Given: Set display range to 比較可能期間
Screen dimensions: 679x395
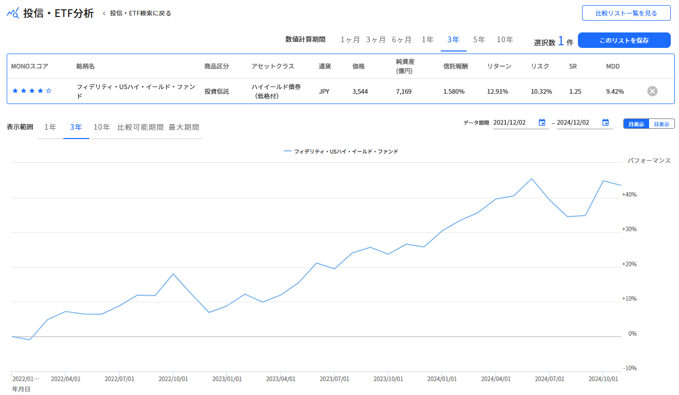Looking at the screenshot, I should coord(140,127).
